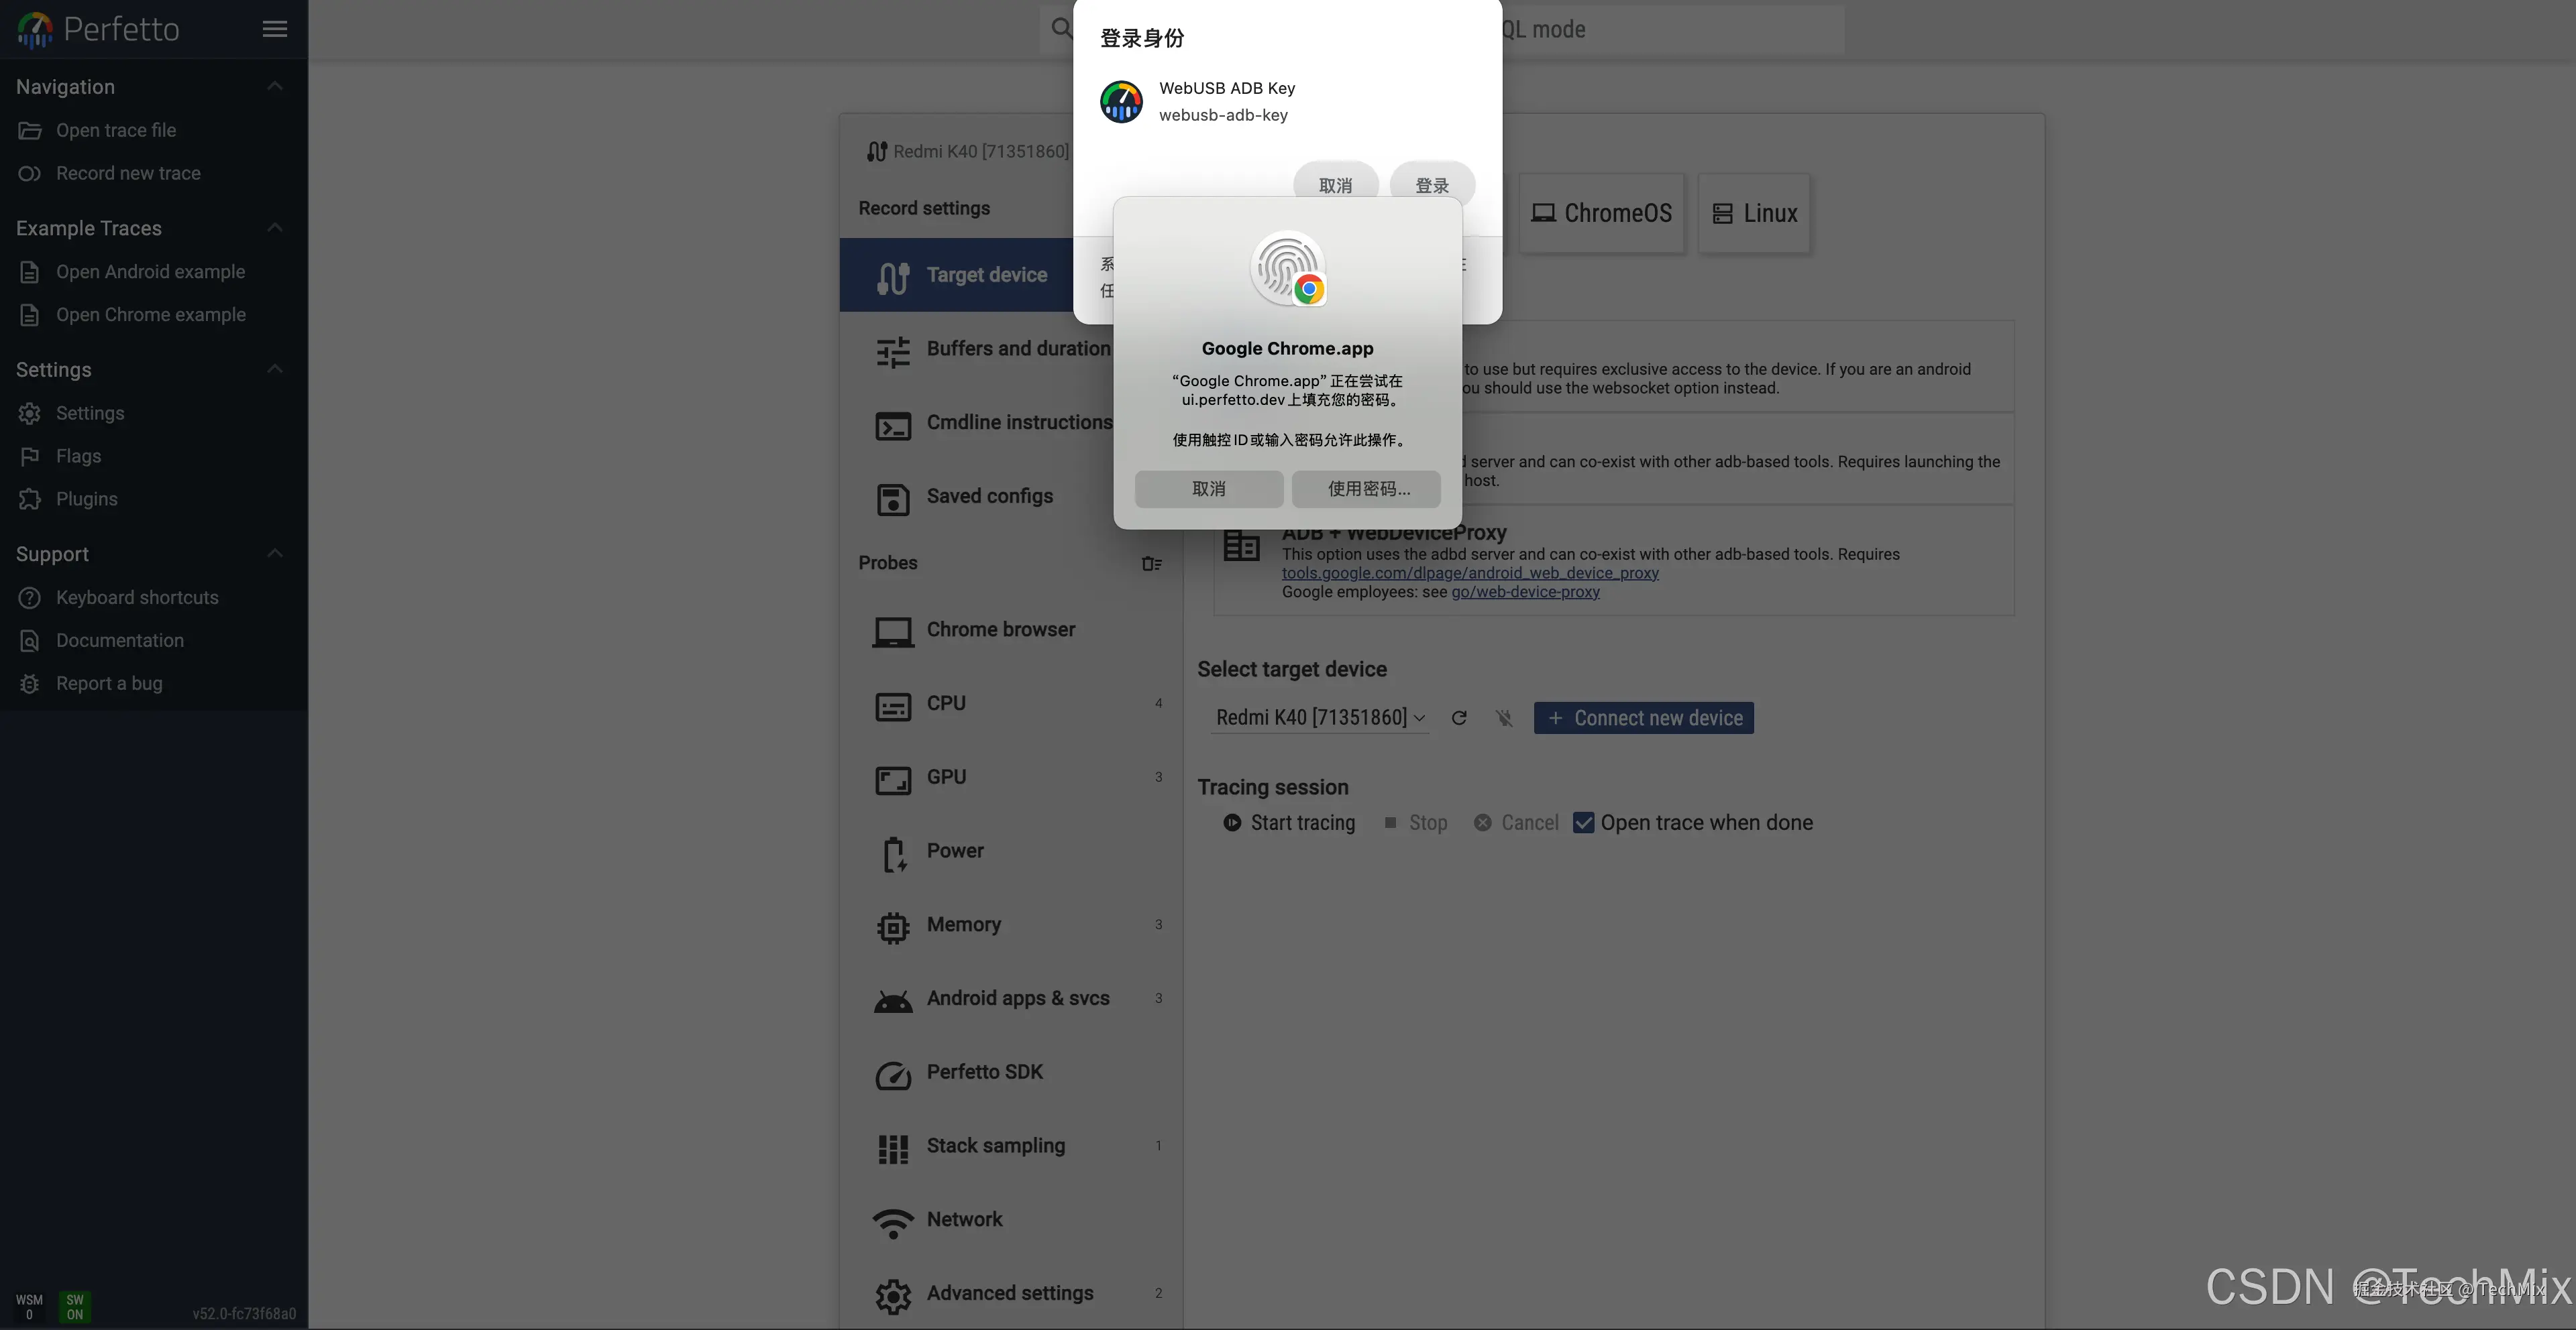This screenshot has height=1330, width=2576.
Task: Select the WebUSB ADB Key account entry
Action: [1226, 101]
